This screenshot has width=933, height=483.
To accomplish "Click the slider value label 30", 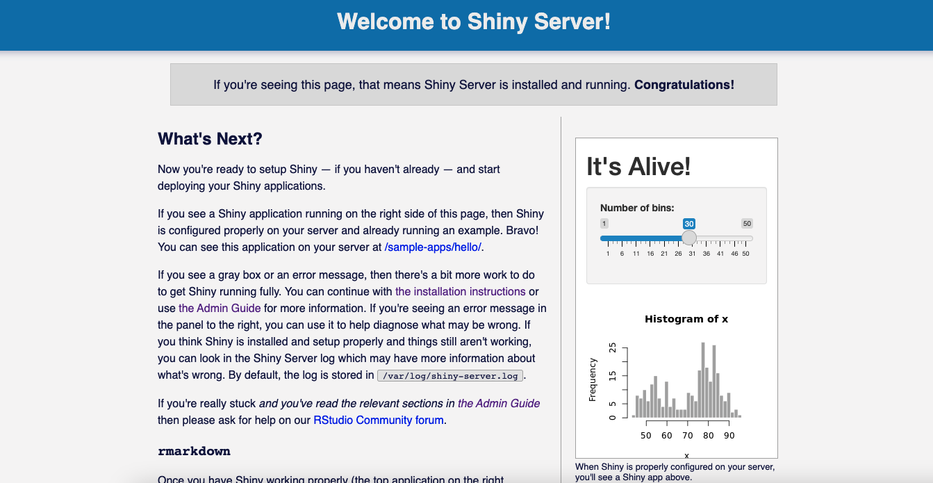I will pyautogui.click(x=689, y=224).
